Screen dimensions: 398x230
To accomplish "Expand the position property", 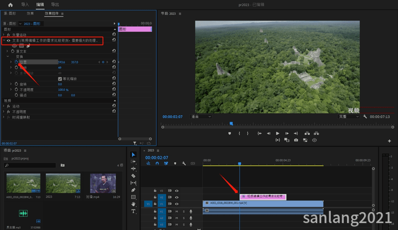I will [x=11, y=62].
